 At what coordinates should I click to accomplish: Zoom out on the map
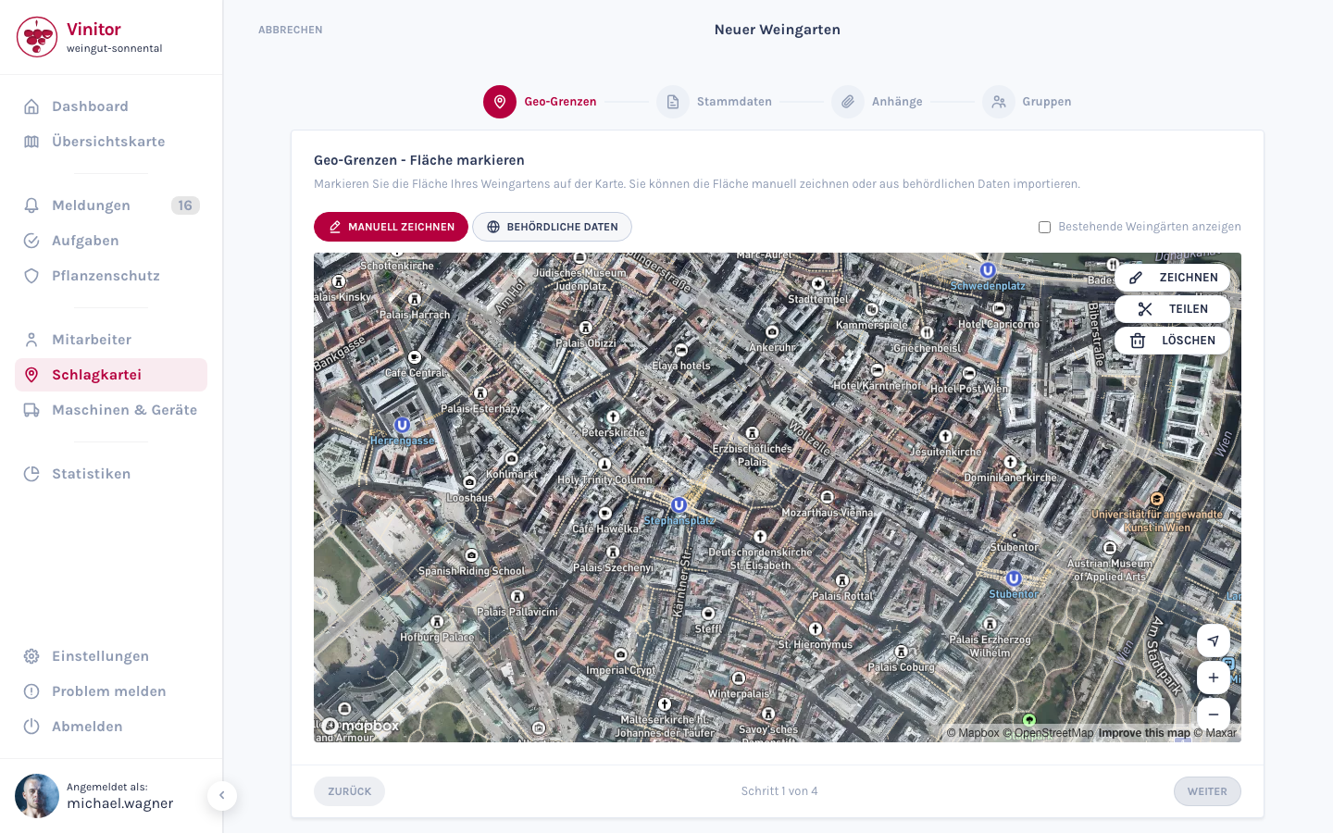[x=1214, y=715]
